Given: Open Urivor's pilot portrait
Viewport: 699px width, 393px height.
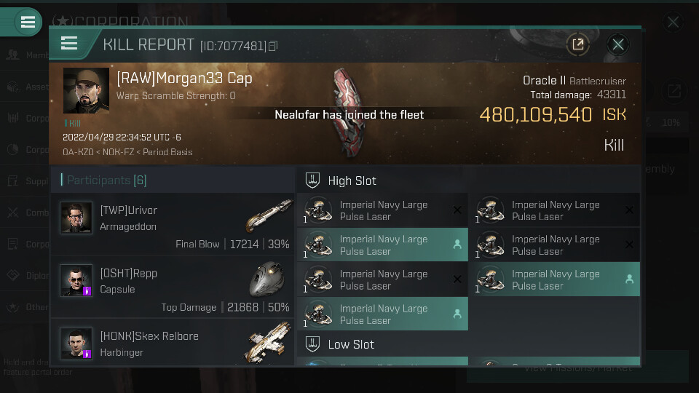Looking at the screenshot, I should click(x=76, y=218).
